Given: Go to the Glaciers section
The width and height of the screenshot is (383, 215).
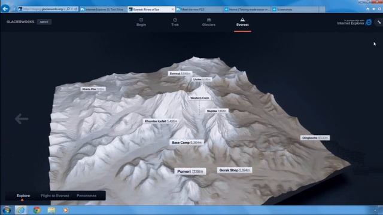Looking at the screenshot, I should tap(209, 22).
